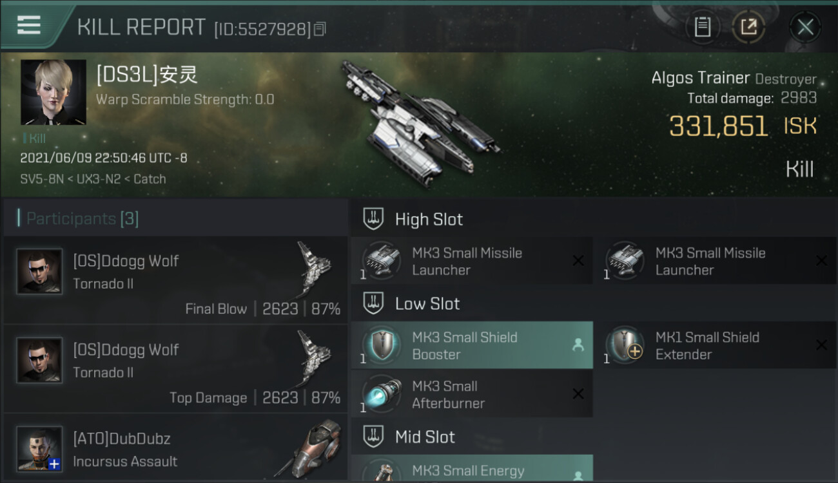Image resolution: width=838 pixels, height=483 pixels.
Task: Toggle X mark on MK3 Small Afterburner
Action: 578,394
